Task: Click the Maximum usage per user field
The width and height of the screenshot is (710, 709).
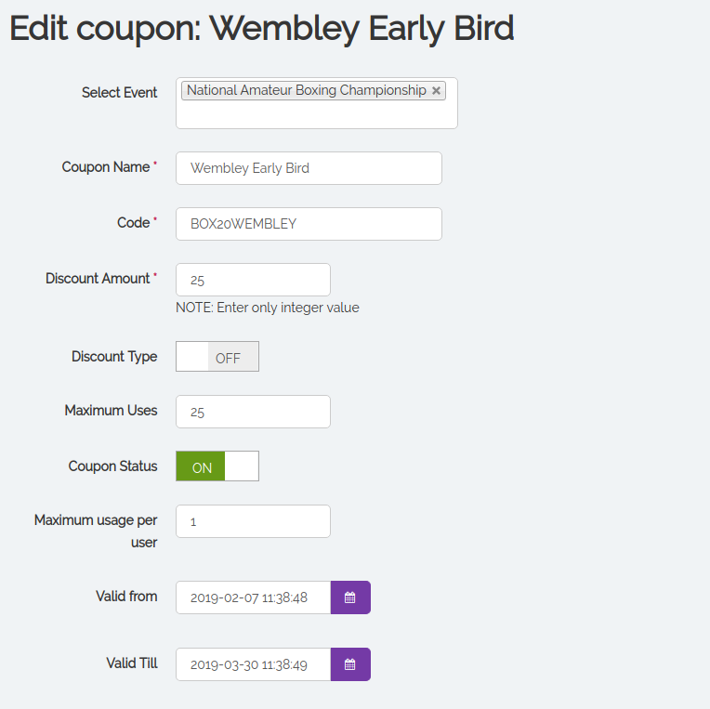Action: pyautogui.click(x=253, y=521)
